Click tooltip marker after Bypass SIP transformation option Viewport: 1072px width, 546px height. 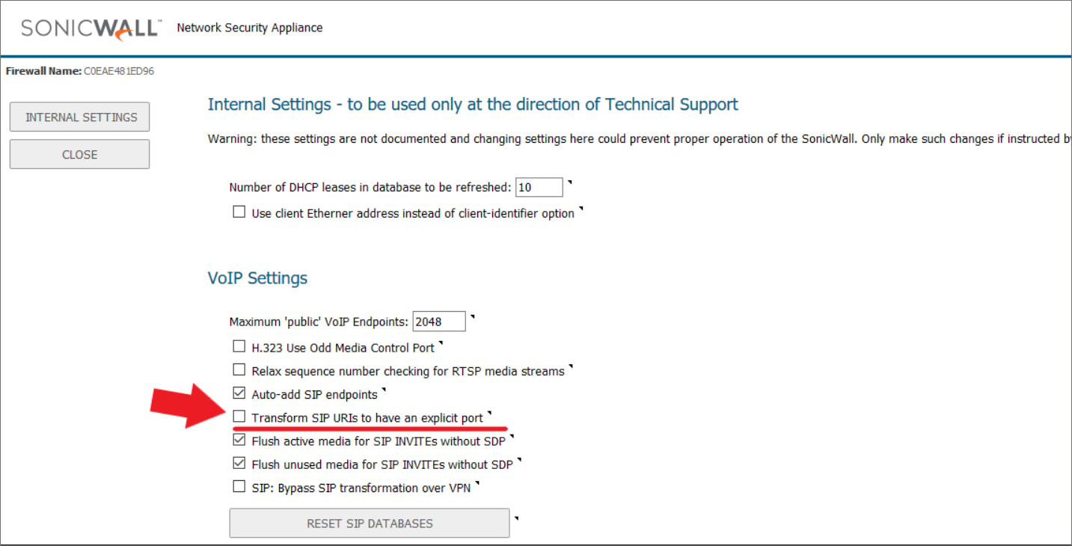(x=477, y=483)
